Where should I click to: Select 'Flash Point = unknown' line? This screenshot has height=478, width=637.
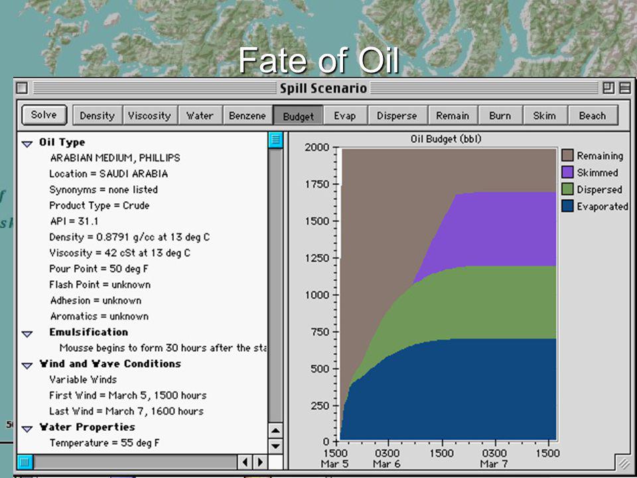(x=100, y=285)
